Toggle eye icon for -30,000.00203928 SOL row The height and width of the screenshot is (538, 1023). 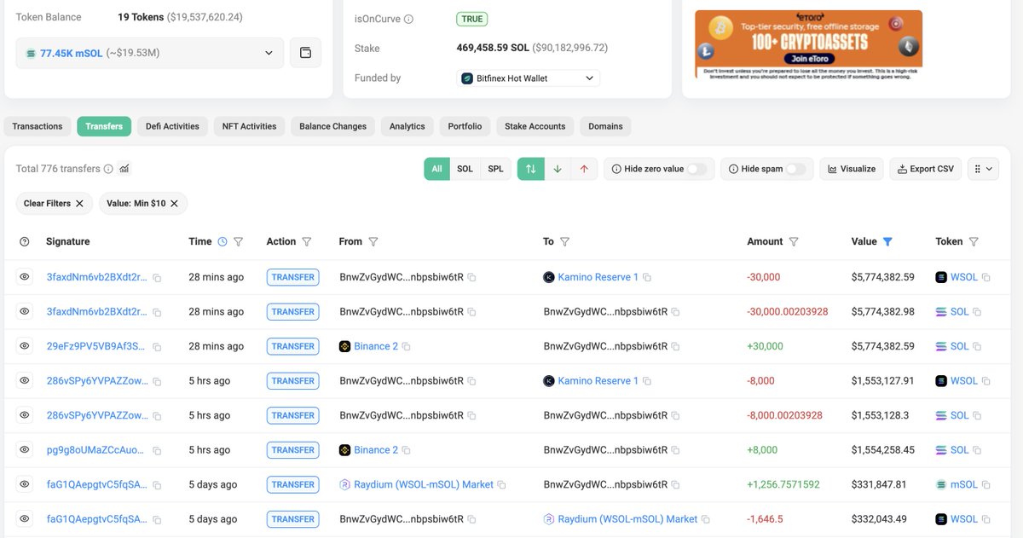[25, 312]
